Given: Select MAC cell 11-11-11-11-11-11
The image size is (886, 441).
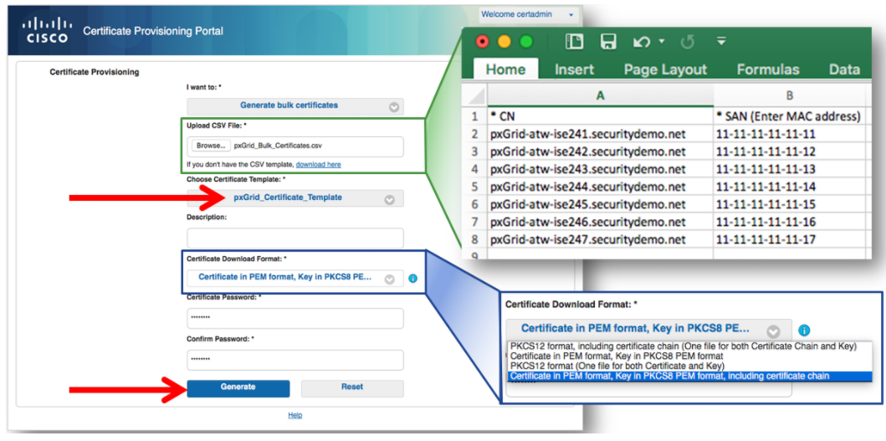Looking at the screenshot, I should [789, 134].
